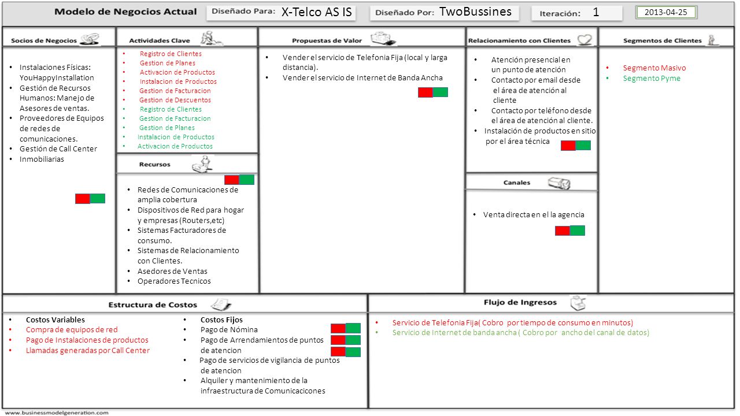Select the red swatch beside Pago de Nómina
The image size is (740, 416).
pyautogui.click(x=338, y=329)
